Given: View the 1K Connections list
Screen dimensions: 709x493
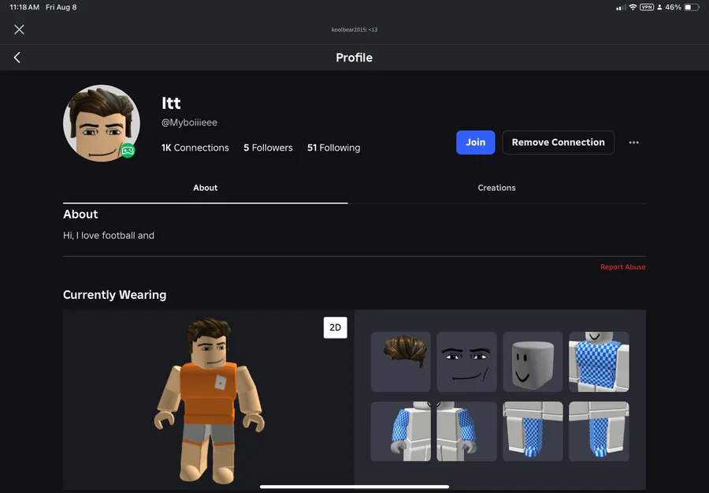Looking at the screenshot, I should coord(195,148).
